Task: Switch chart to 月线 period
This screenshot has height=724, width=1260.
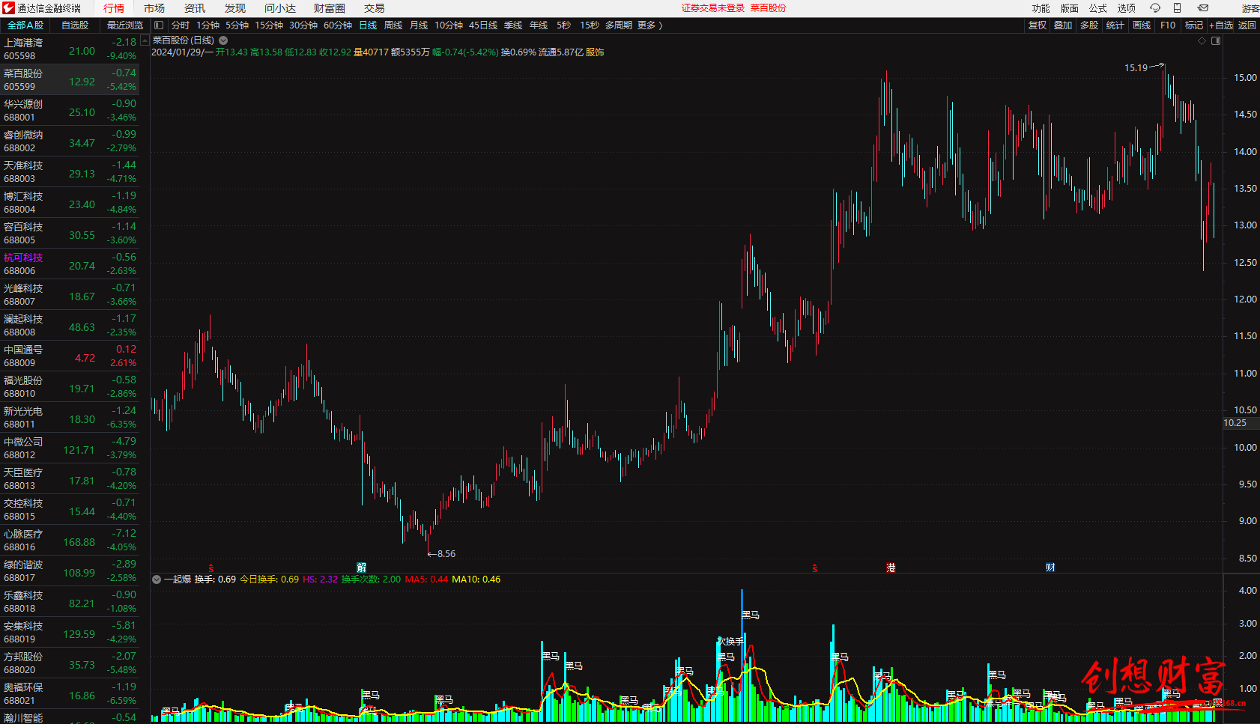Action: click(419, 25)
